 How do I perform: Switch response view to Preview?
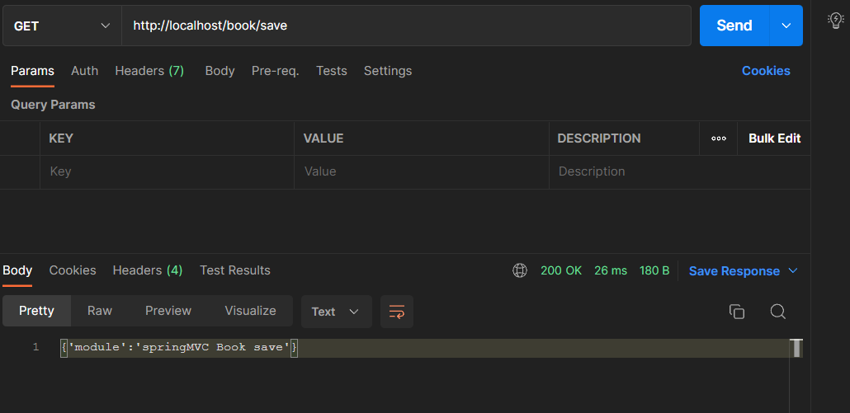coord(168,312)
